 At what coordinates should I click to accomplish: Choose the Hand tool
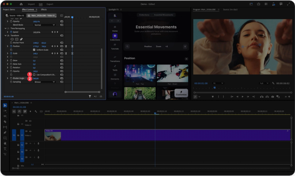point(5,143)
